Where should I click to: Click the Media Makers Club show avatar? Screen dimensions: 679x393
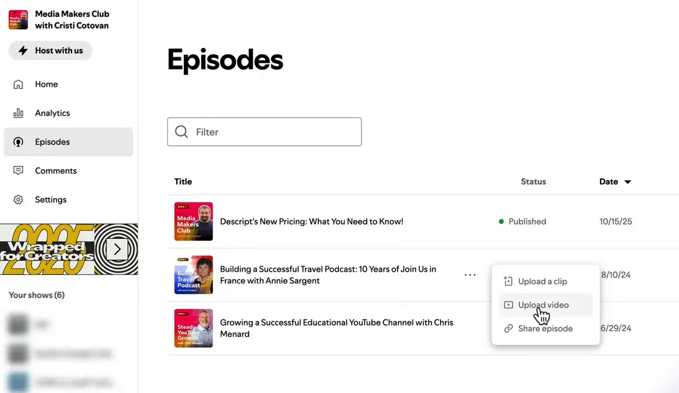coord(18,19)
